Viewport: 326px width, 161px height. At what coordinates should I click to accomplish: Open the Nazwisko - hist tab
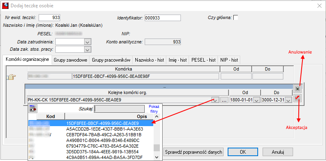[x=150, y=60]
